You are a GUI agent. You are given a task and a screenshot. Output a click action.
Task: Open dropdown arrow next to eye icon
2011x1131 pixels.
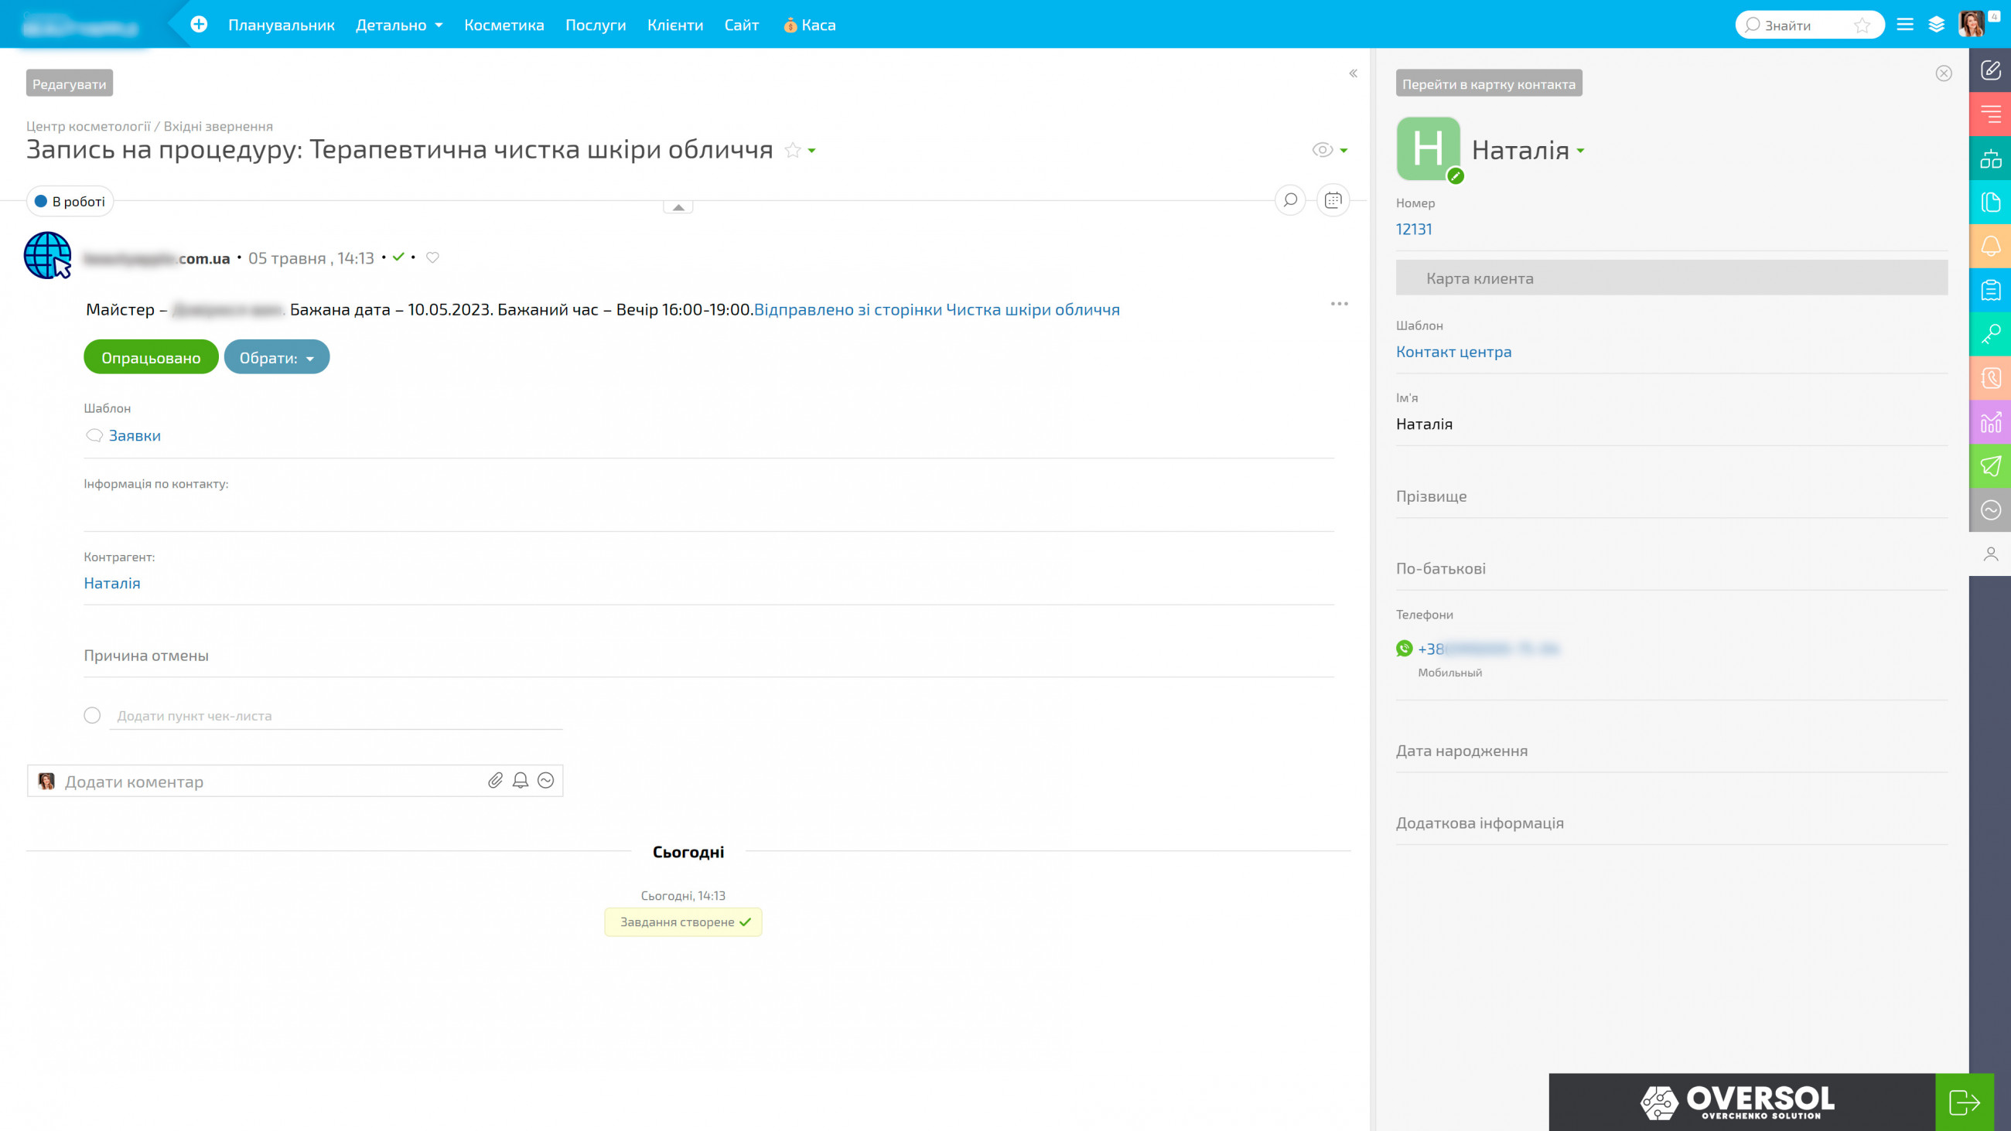1344,151
